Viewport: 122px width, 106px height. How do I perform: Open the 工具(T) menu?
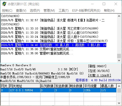[63, 11]
